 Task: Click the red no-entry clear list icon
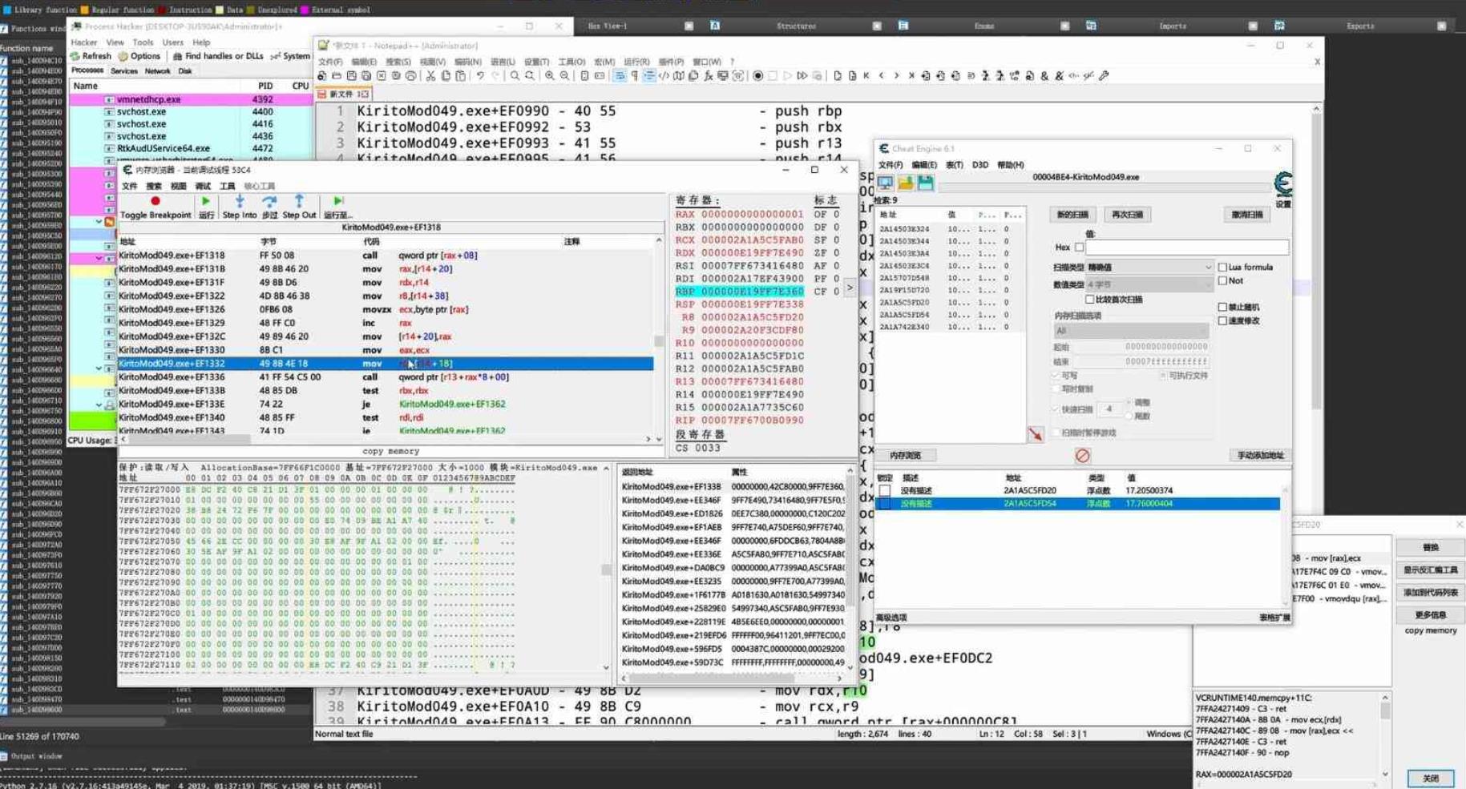pos(1082,456)
